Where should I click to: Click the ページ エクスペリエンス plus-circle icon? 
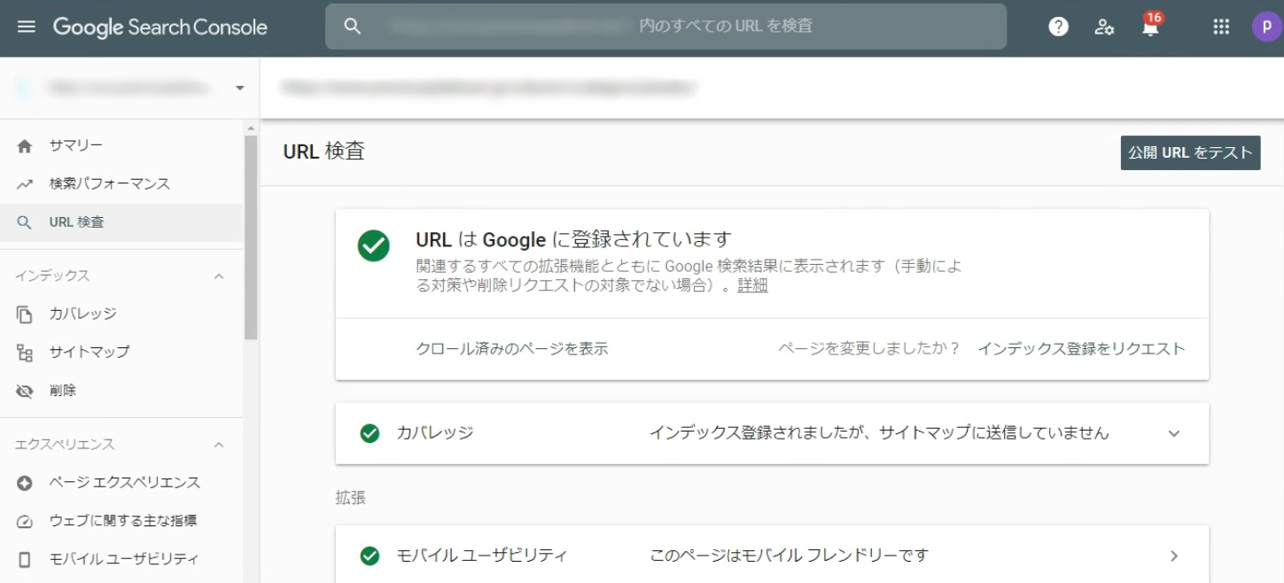(x=25, y=483)
